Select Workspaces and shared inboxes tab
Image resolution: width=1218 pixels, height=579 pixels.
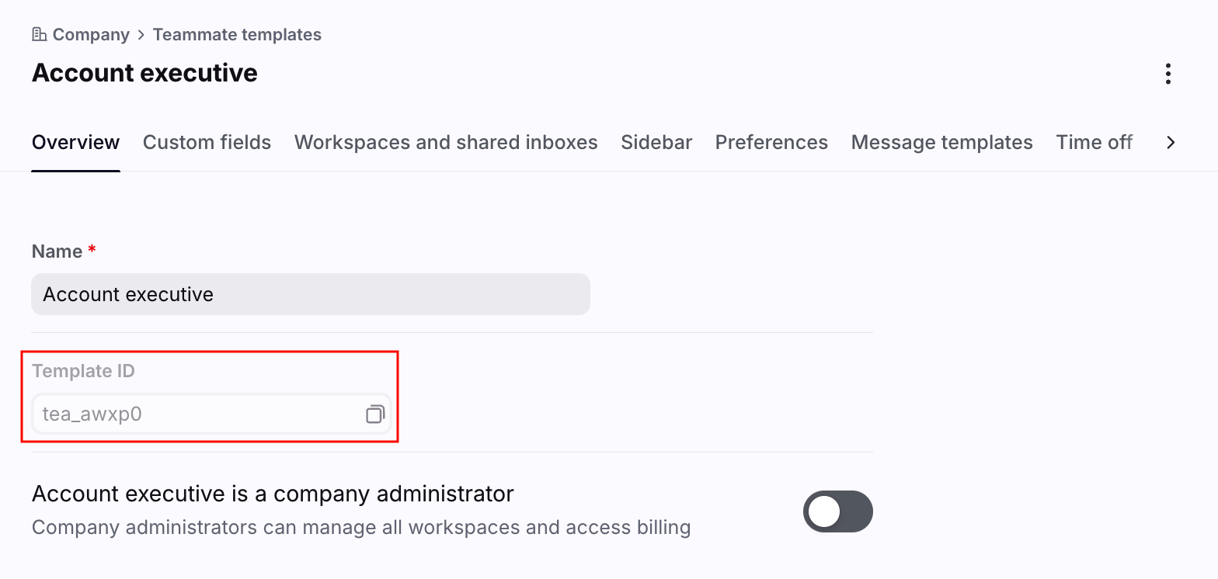click(446, 143)
